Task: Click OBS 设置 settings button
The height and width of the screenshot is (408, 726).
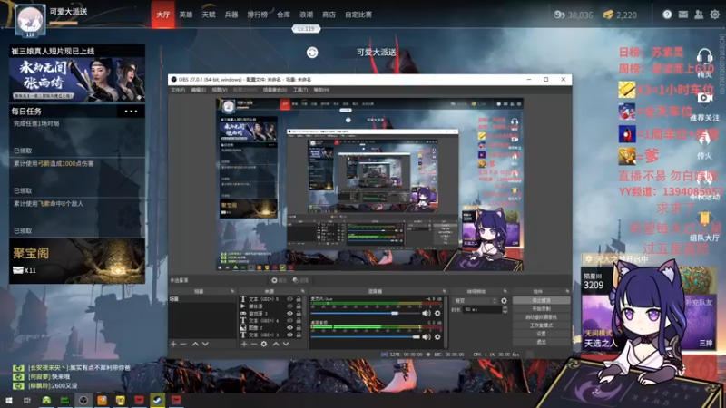Action: pos(541,334)
